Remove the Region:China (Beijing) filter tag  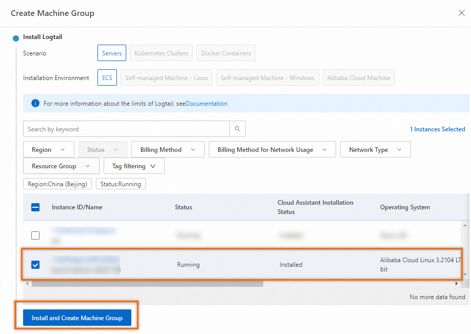click(x=57, y=184)
